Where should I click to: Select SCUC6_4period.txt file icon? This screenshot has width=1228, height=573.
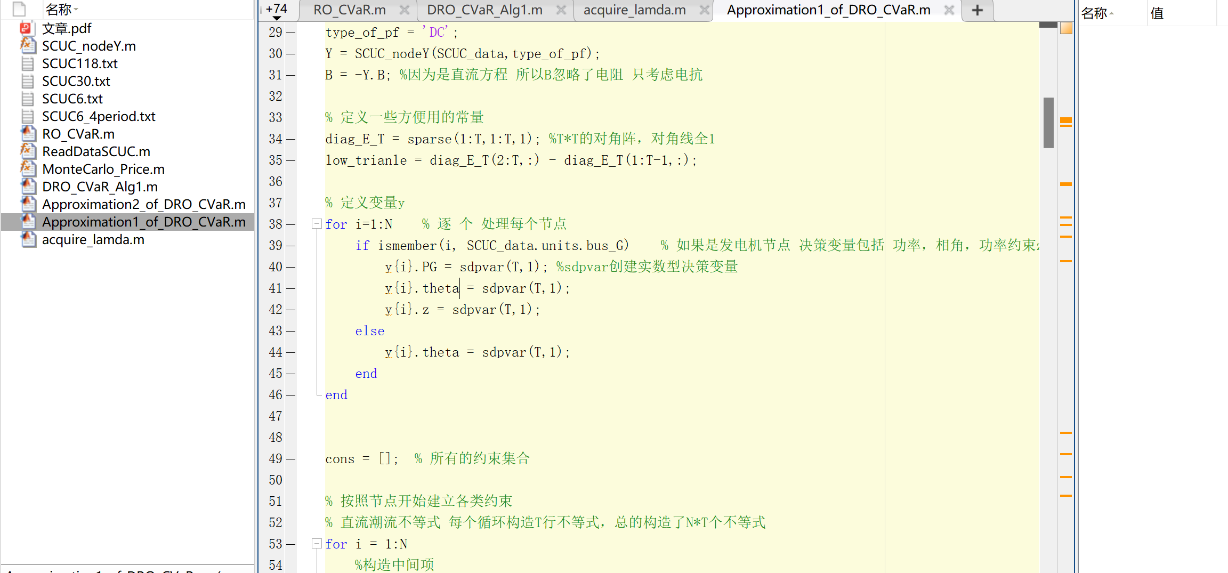click(28, 116)
